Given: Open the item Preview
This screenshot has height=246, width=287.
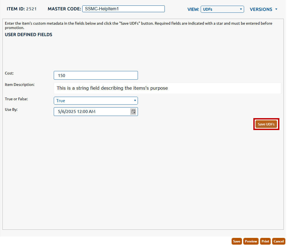Looking at the screenshot, I should tap(251, 241).
